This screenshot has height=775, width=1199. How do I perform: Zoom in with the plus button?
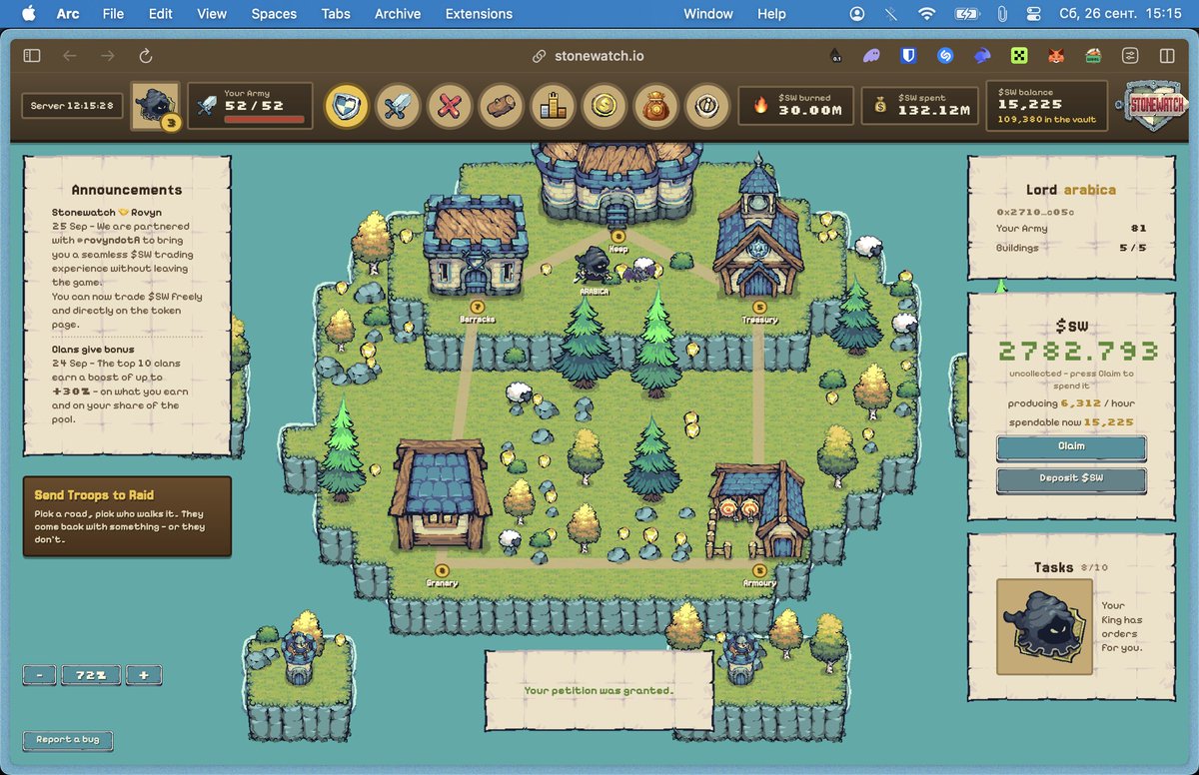click(x=144, y=675)
